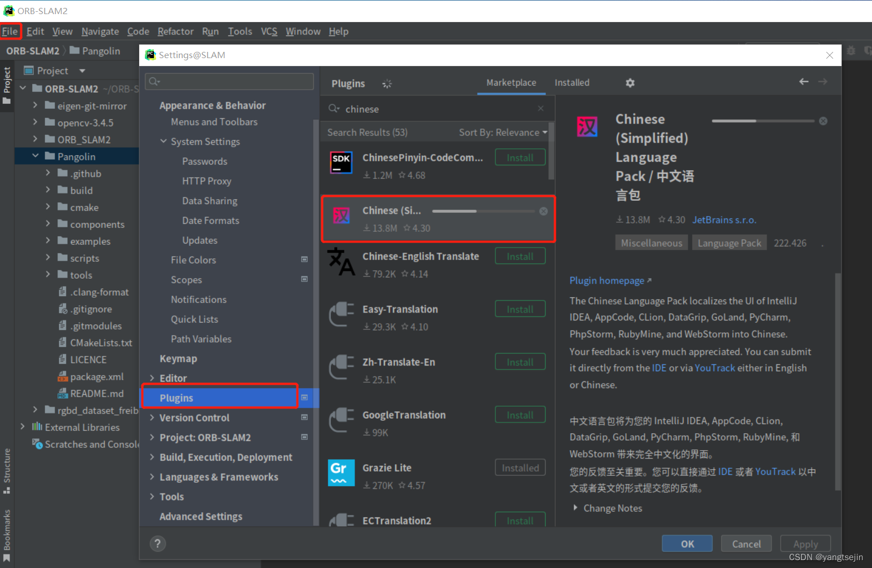Click the help question mark button

click(x=158, y=544)
